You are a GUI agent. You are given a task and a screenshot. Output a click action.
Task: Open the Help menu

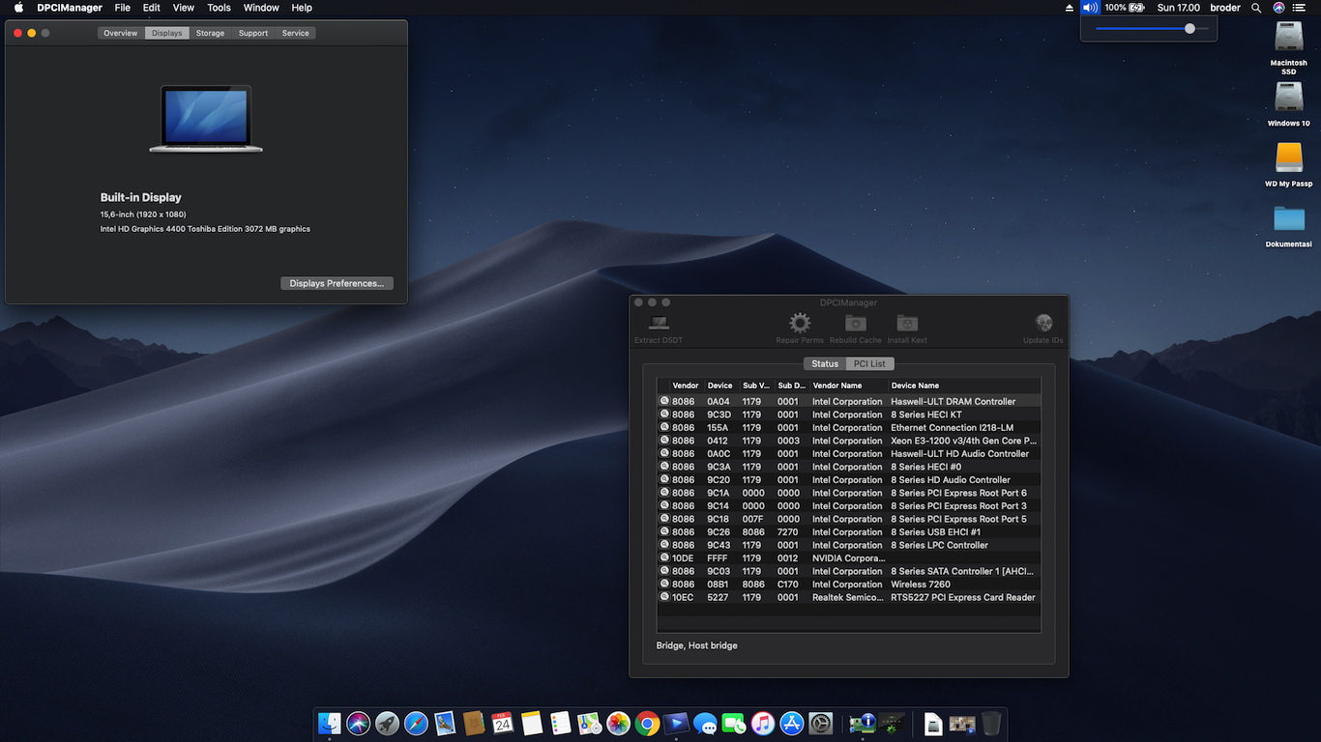[302, 8]
